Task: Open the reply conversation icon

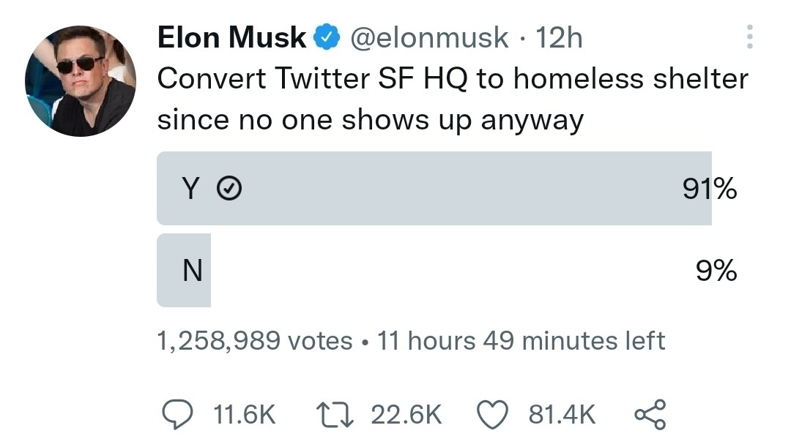Action: point(176,414)
